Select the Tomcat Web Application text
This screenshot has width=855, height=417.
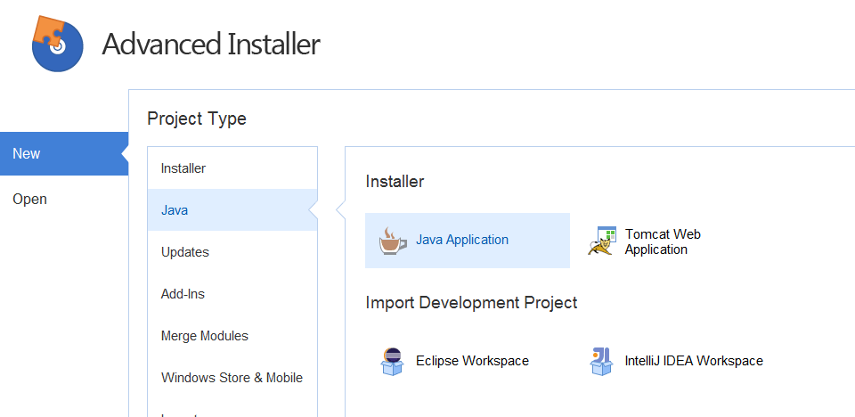(663, 241)
